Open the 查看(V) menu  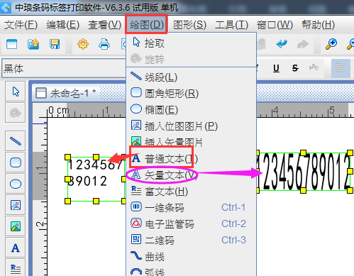click(x=104, y=25)
